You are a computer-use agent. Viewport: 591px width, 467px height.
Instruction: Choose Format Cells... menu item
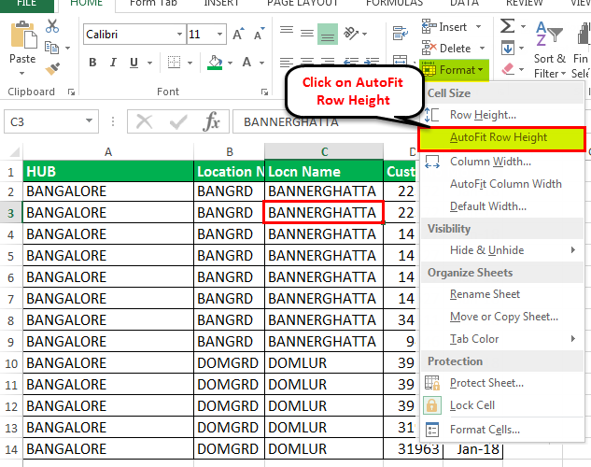[502, 430]
